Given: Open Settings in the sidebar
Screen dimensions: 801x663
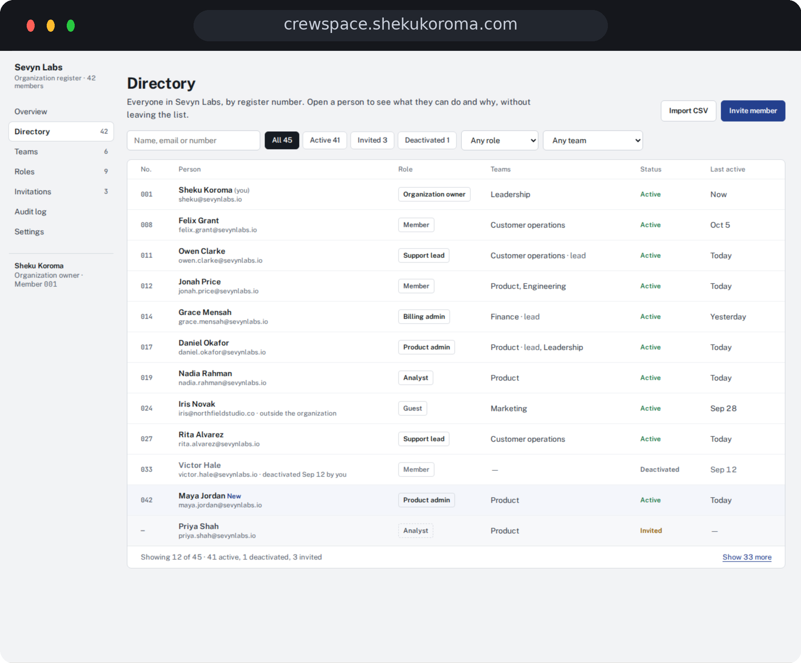Looking at the screenshot, I should 61,232.
